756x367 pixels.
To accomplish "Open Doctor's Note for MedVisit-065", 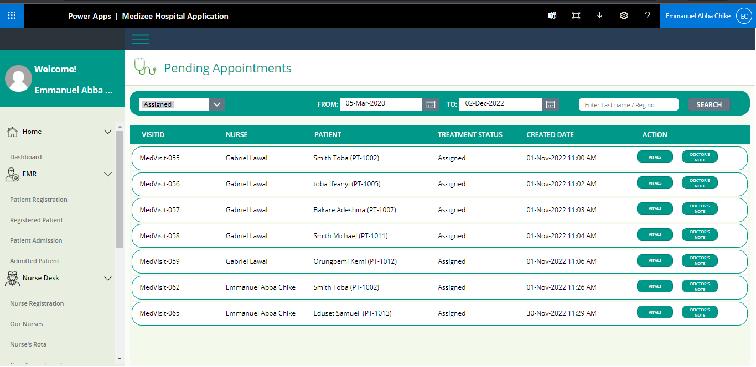I will (x=700, y=312).
